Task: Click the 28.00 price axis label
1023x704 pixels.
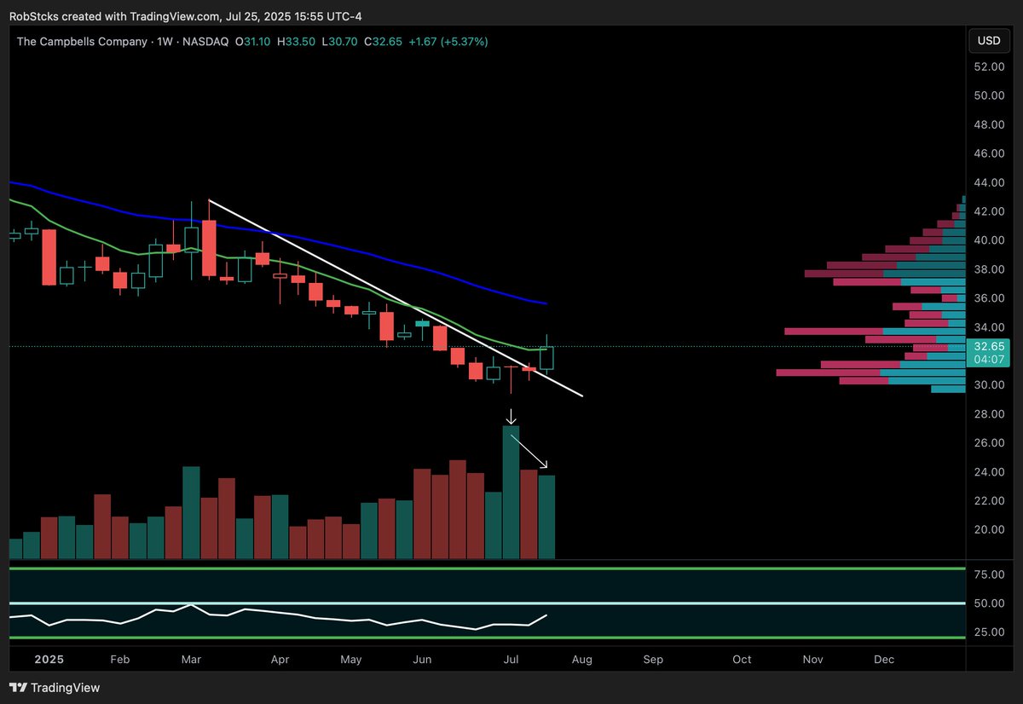Action: pyautogui.click(x=988, y=414)
